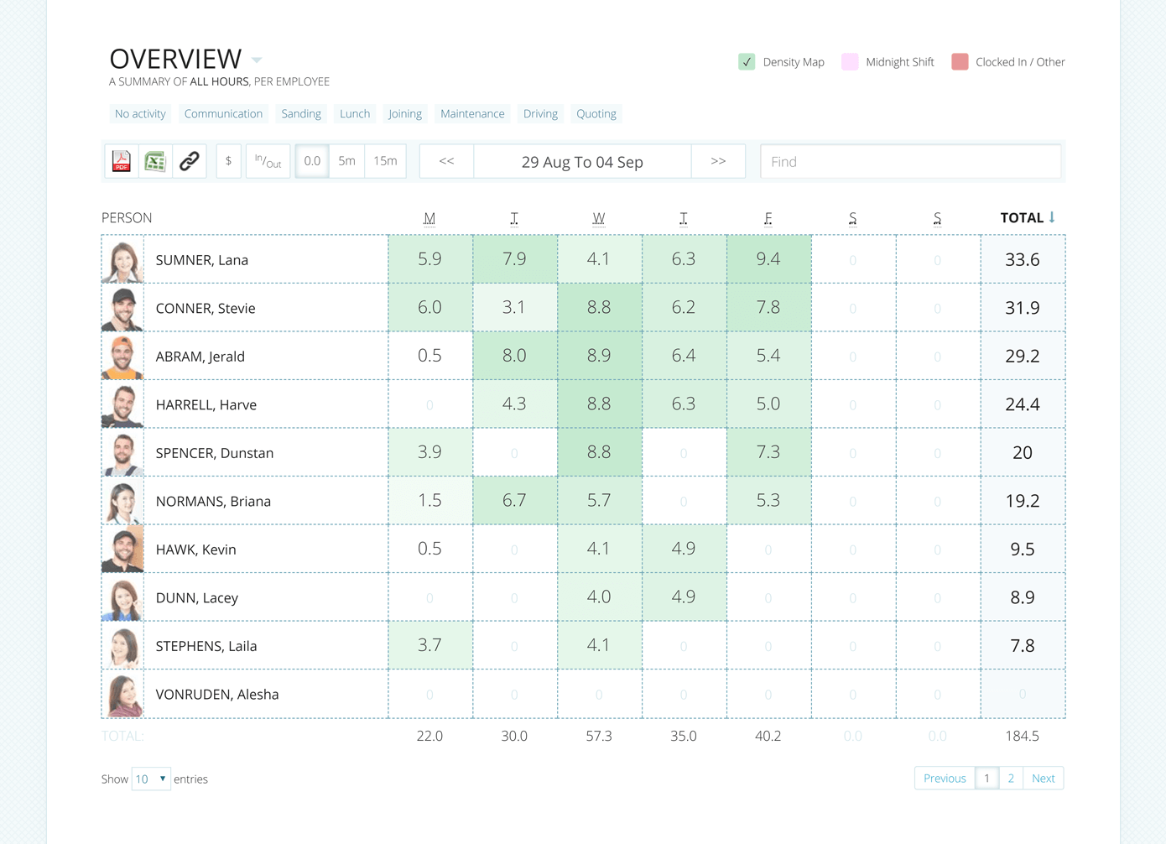Click the Next pagination button
The image size is (1166, 844).
pyautogui.click(x=1043, y=779)
